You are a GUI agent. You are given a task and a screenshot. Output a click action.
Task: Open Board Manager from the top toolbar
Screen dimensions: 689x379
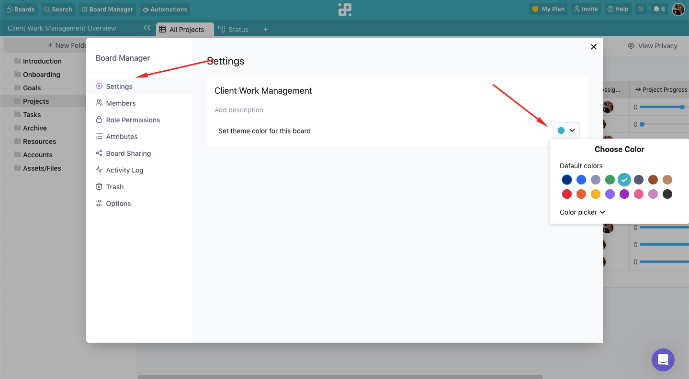click(x=107, y=9)
